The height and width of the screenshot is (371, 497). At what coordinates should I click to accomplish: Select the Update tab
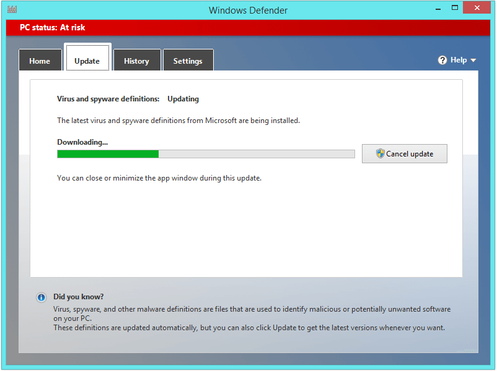coord(87,58)
